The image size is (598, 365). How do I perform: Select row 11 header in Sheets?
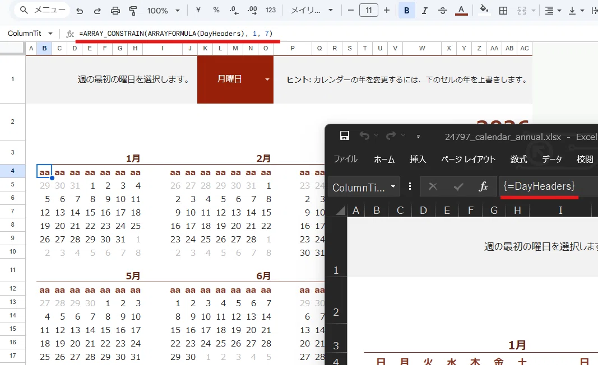pos(12,270)
